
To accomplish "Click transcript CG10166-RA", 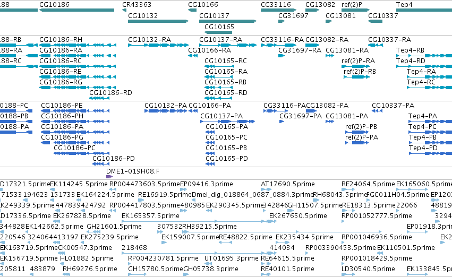I will pos(210,50).
